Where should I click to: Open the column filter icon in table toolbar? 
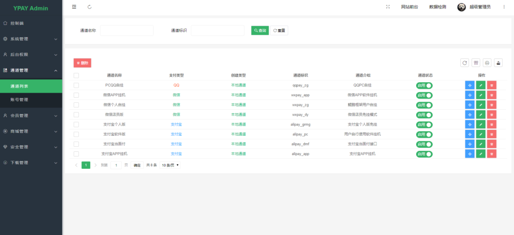[x=476, y=63]
